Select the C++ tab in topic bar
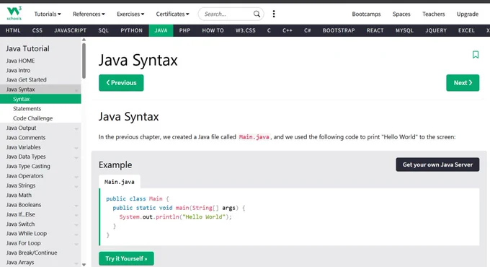Screen dimensions: 490x267 [x=288, y=30]
